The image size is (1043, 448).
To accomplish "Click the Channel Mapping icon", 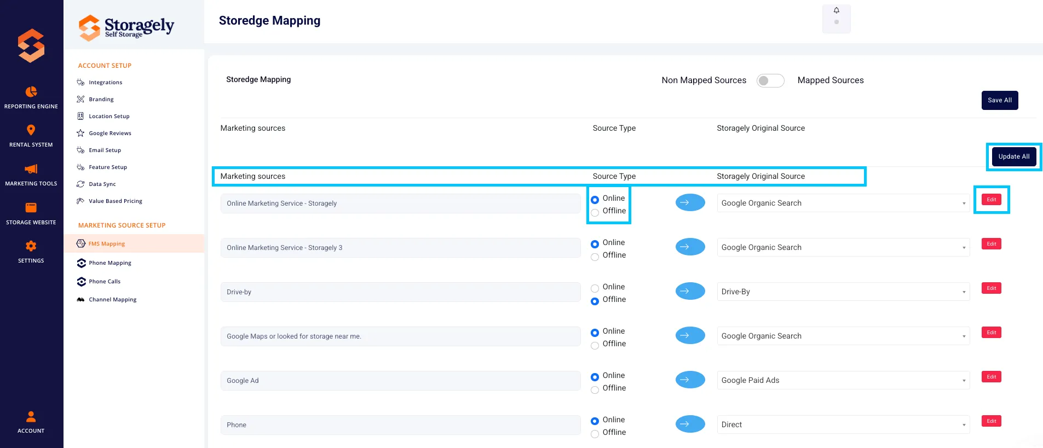I will (80, 300).
